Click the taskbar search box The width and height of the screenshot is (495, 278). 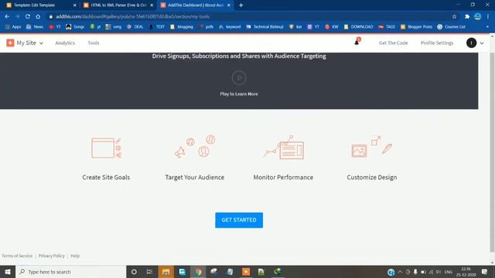pyautogui.click(x=71, y=272)
